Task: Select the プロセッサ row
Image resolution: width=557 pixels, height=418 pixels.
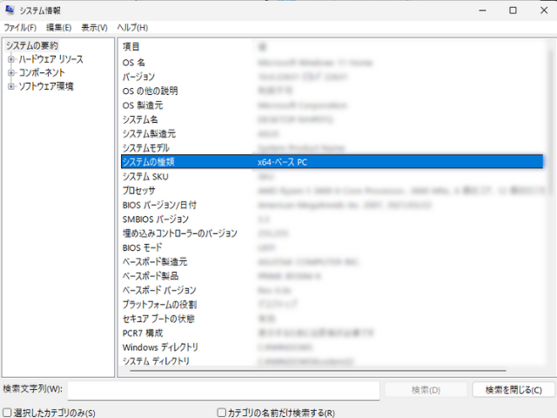Action: (x=332, y=191)
